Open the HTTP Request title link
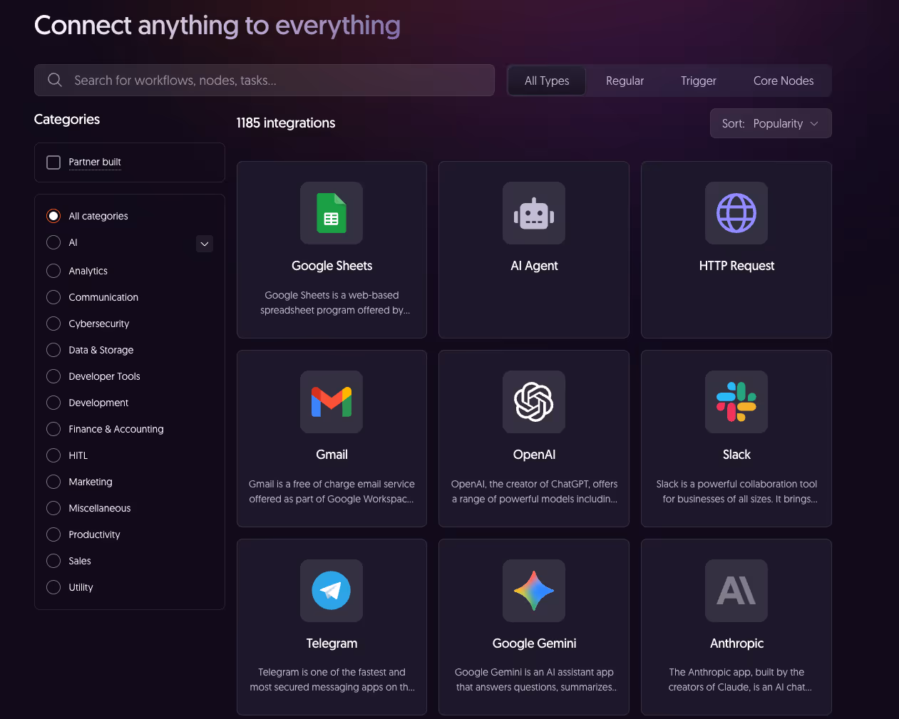This screenshot has width=899, height=719. (x=736, y=266)
